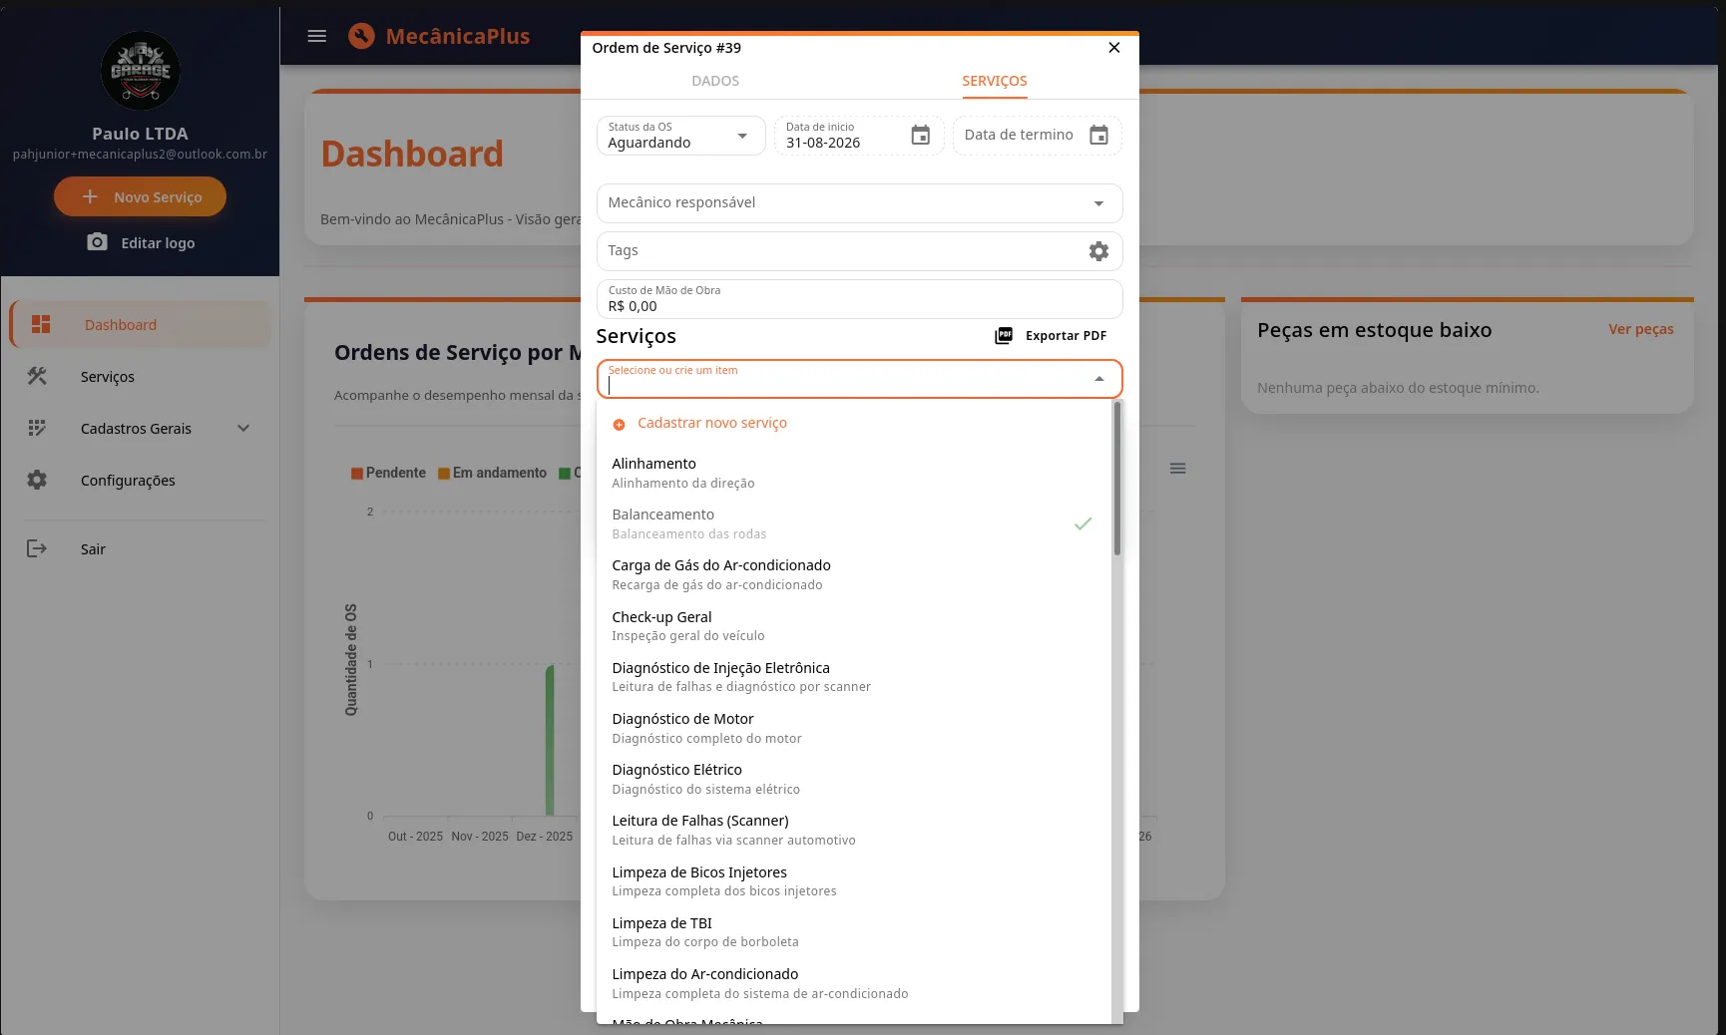Click the Sair logout icon
This screenshot has width=1726, height=1035.
tap(37, 548)
